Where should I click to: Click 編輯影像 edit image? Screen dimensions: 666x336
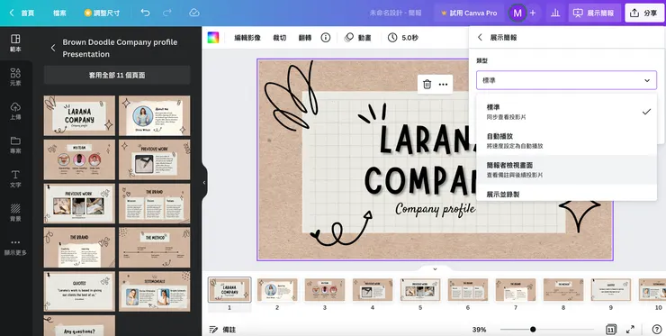point(247,38)
